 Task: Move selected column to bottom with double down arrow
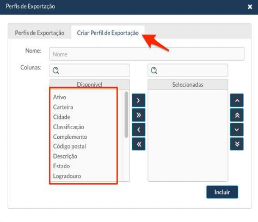(237, 144)
